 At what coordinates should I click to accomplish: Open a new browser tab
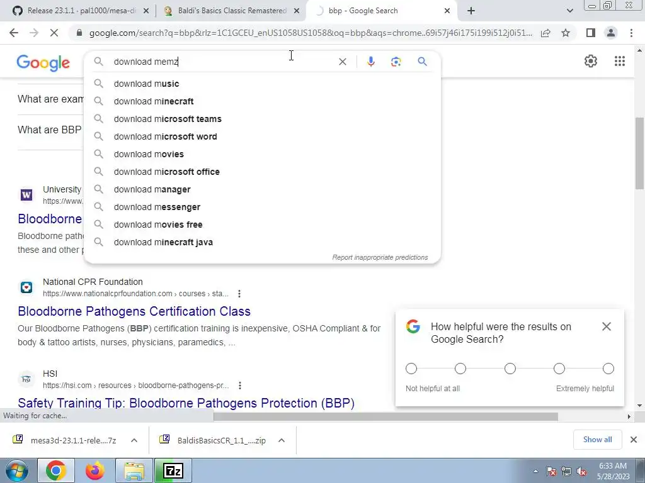[471, 11]
